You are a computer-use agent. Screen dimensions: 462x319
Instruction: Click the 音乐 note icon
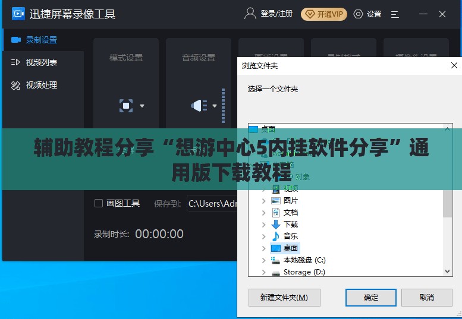[x=276, y=236]
